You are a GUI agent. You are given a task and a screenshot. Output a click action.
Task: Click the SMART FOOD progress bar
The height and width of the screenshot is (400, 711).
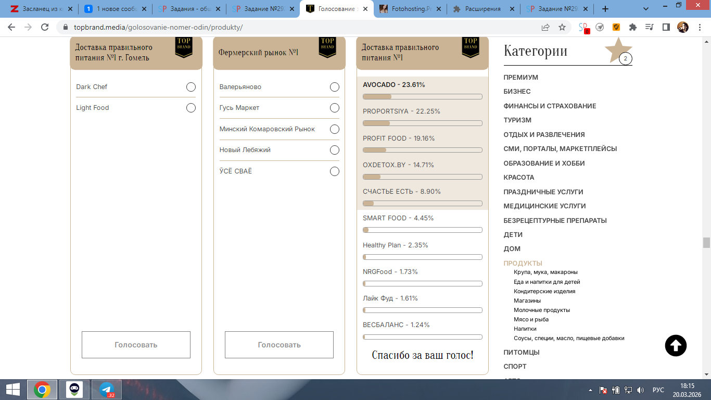coord(423,230)
